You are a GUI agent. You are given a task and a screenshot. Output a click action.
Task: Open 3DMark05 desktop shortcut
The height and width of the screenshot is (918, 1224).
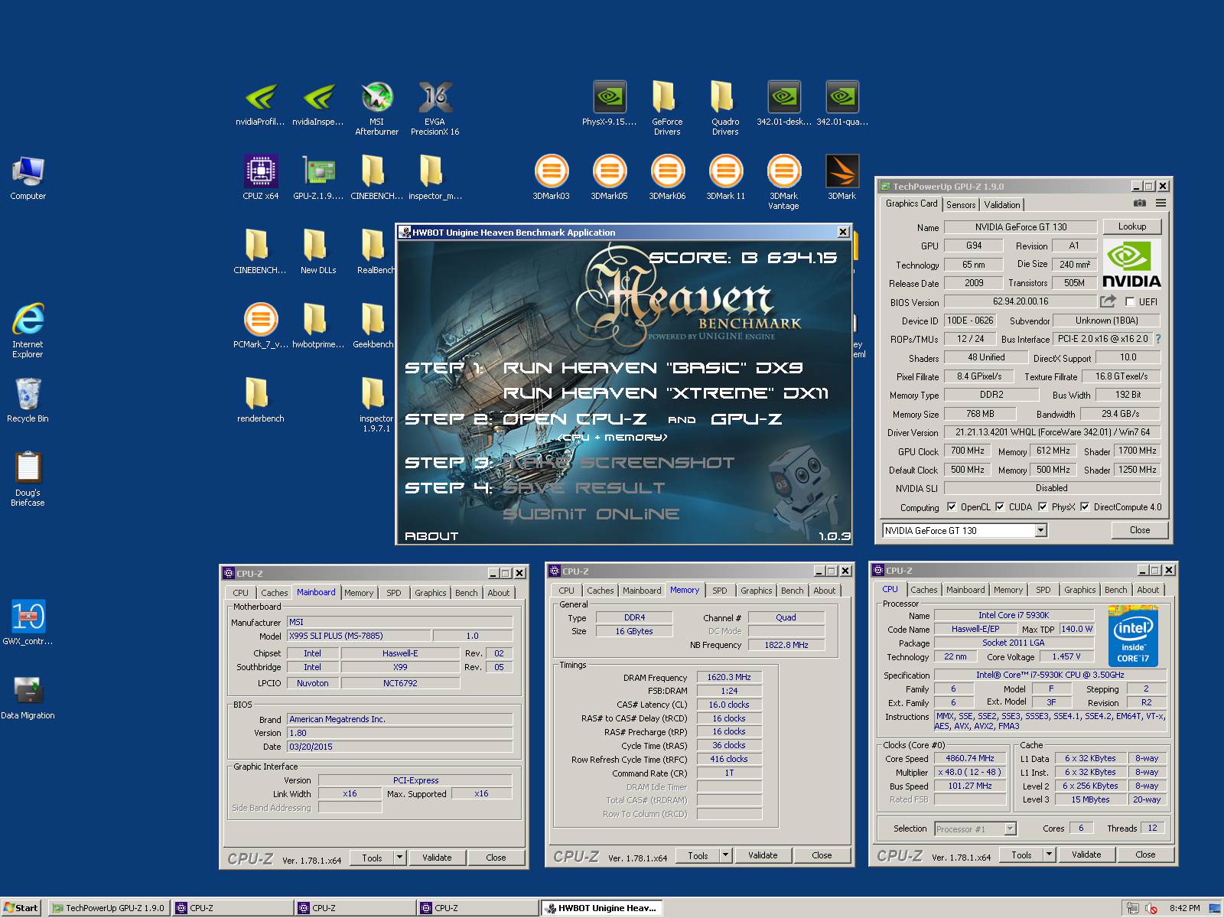click(x=609, y=177)
